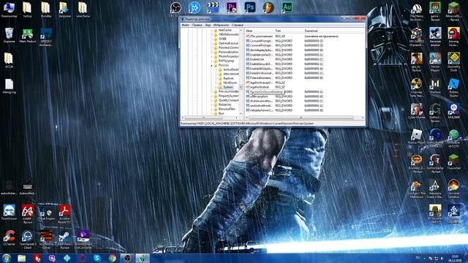Screen dimensions: 468x263
Task: Open the Справка menu in Registry Editor
Action: coord(238,25)
